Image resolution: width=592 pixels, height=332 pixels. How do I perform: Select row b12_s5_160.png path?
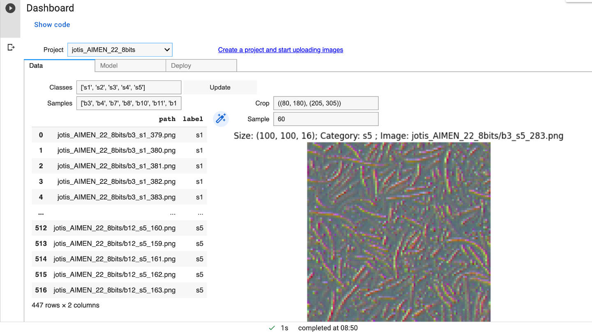point(115,228)
